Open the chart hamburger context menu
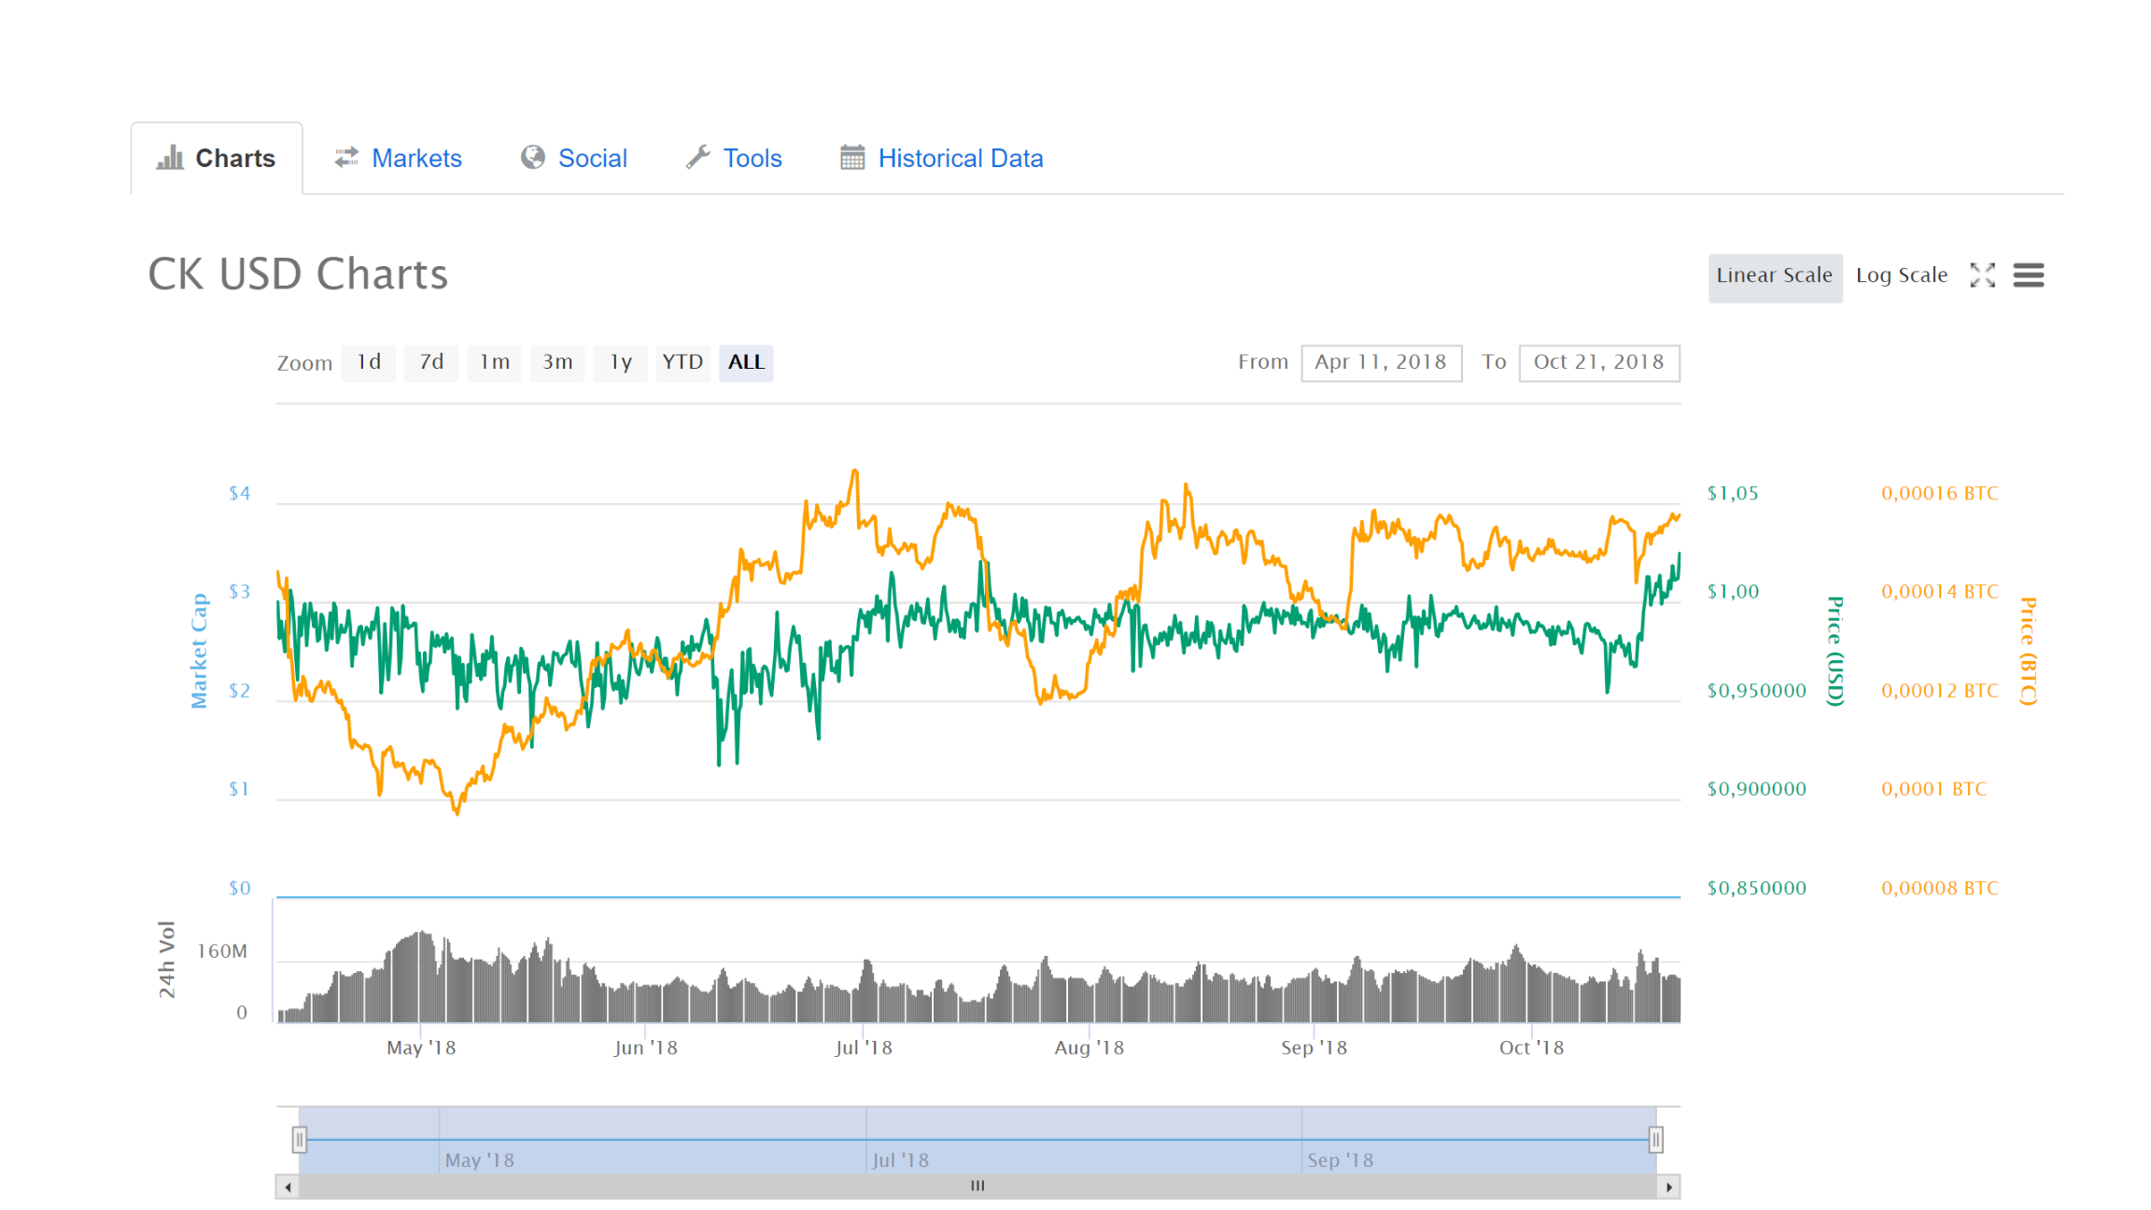The height and width of the screenshot is (1210, 2151). (x=2028, y=275)
